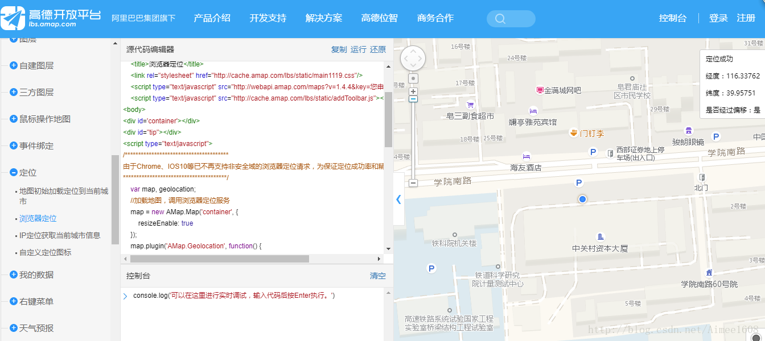Click the parking icon beside 骏朗眼镜
The height and width of the screenshot is (341, 765).
pyautogui.click(x=717, y=136)
